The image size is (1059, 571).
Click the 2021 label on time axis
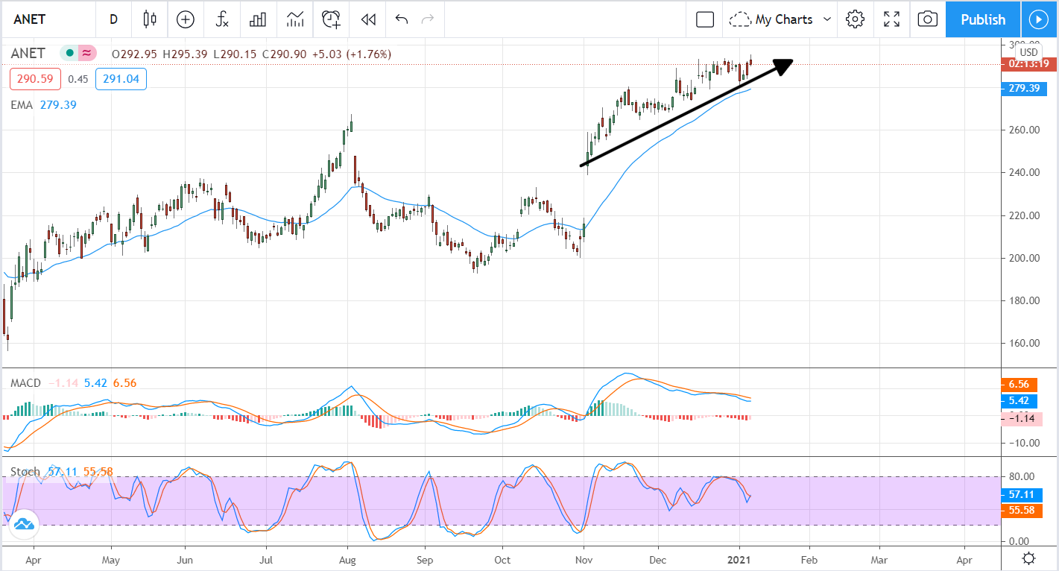point(740,559)
